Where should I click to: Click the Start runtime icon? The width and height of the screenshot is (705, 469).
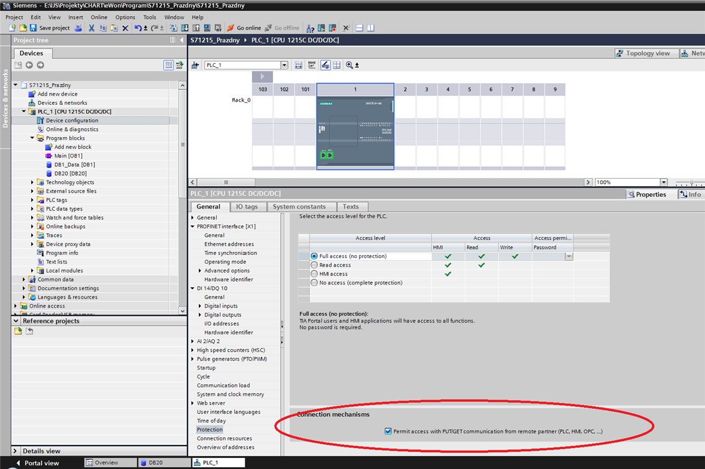click(x=218, y=28)
